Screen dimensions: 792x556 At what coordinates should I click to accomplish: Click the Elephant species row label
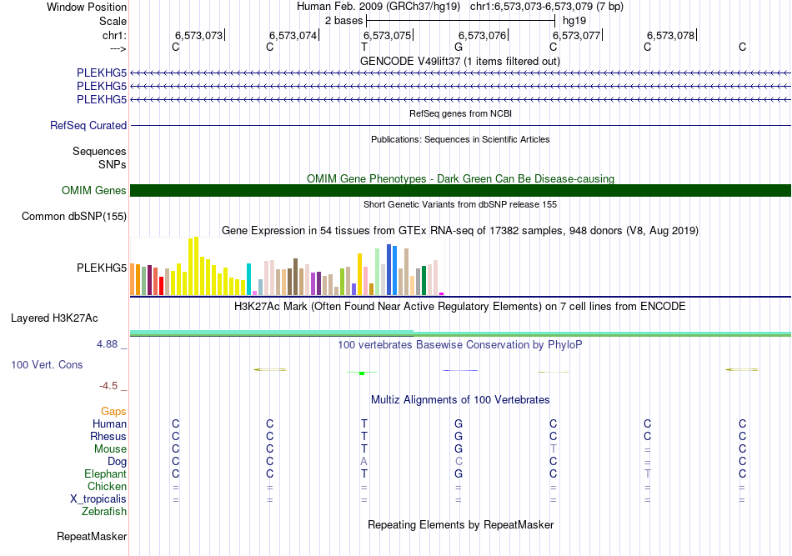(105, 473)
